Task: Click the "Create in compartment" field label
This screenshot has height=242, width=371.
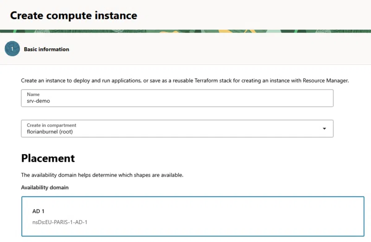Action: coord(51,125)
